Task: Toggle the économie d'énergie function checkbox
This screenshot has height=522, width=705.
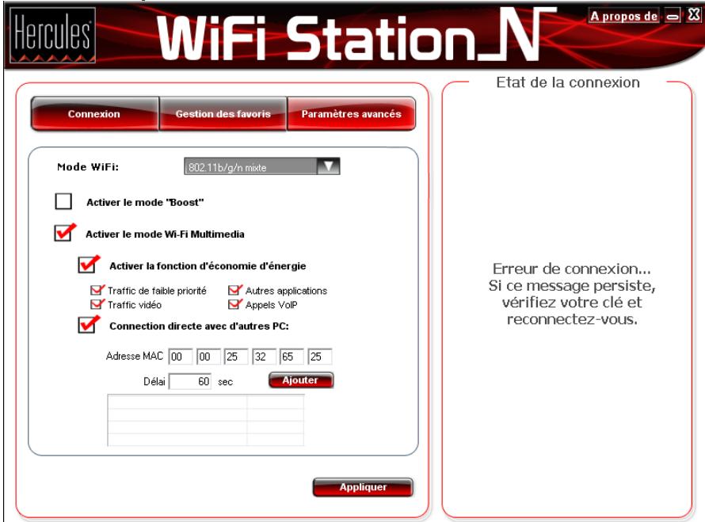Action: click(x=87, y=265)
